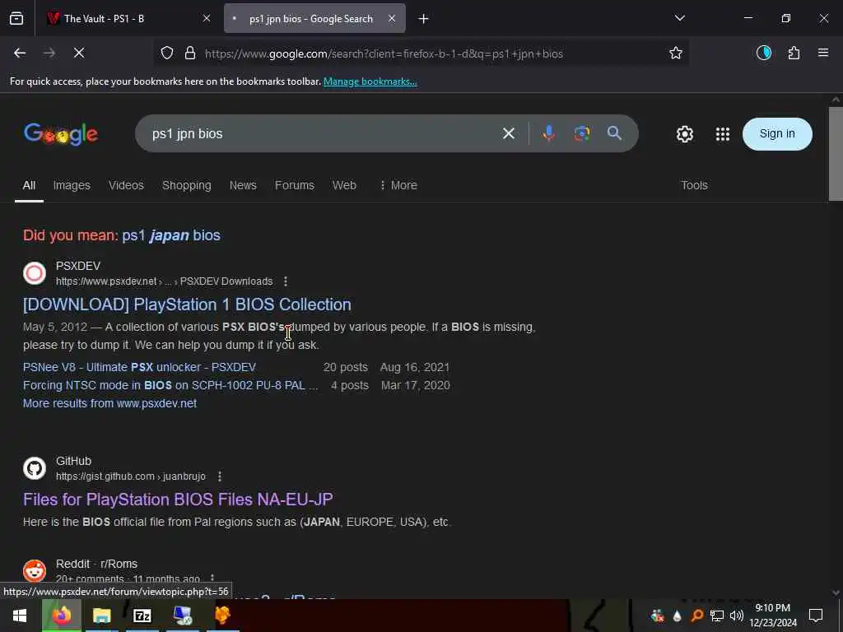
Task: Bookmark this page with star icon
Action: tap(676, 53)
